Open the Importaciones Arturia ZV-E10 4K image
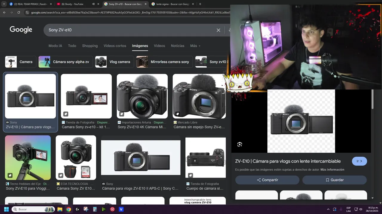382x214 pixels. point(142,96)
